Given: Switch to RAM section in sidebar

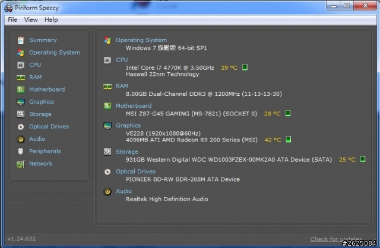Looking at the screenshot, I should pyautogui.click(x=35, y=77).
